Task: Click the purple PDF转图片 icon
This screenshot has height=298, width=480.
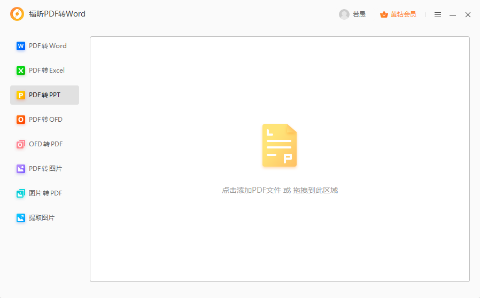Action: click(x=21, y=169)
